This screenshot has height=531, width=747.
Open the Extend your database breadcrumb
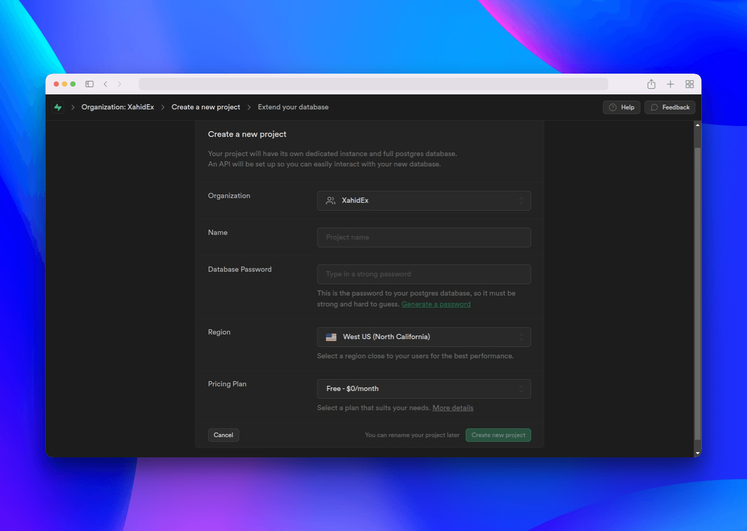293,107
